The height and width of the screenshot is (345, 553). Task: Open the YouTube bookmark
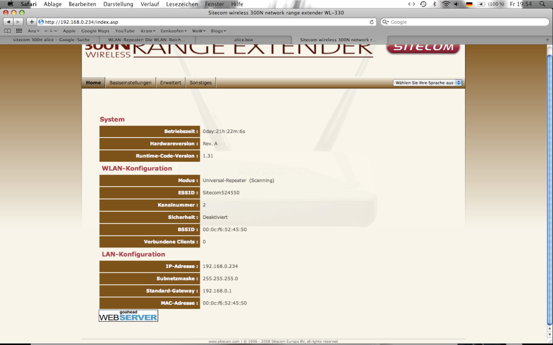pos(125,31)
